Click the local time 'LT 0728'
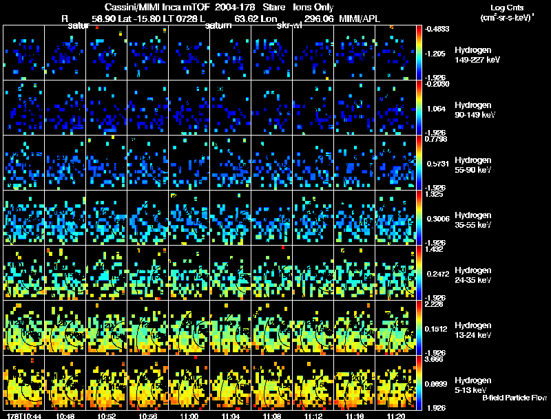This screenshot has height=419, width=551. point(178,19)
